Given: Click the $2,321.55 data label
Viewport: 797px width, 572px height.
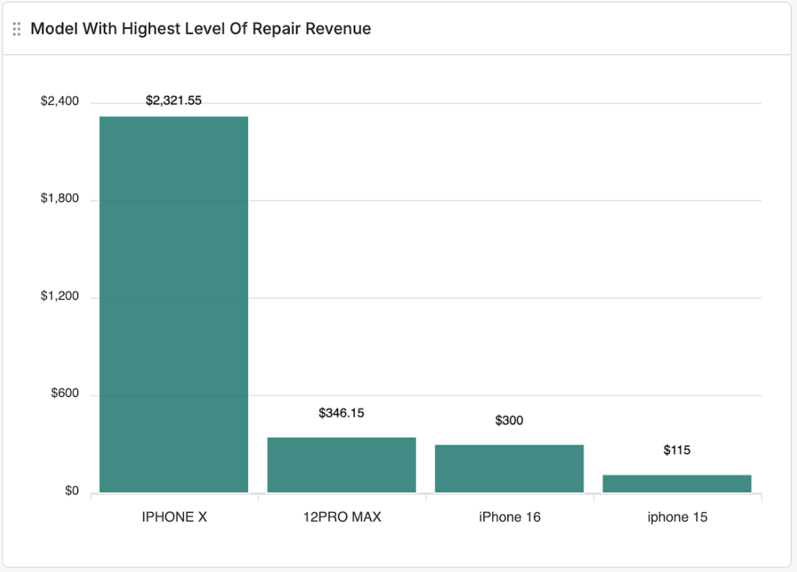Looking at the screenshot, I should pyautogui.click(x=173, y=101).
